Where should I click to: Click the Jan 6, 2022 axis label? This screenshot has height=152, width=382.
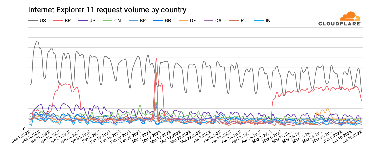point(32,136)
